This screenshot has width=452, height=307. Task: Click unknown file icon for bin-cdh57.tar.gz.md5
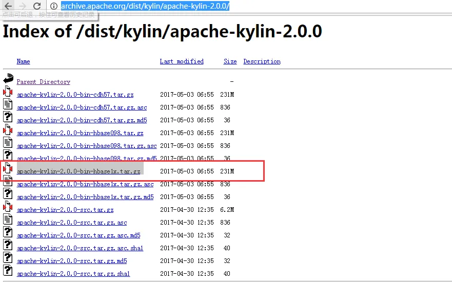[8, 117]
